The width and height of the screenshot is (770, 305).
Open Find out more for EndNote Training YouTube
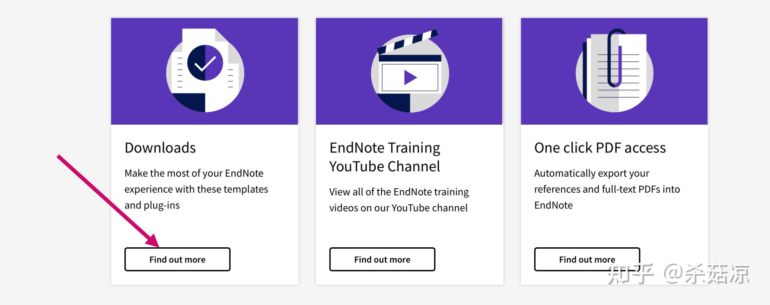point(382,259)
